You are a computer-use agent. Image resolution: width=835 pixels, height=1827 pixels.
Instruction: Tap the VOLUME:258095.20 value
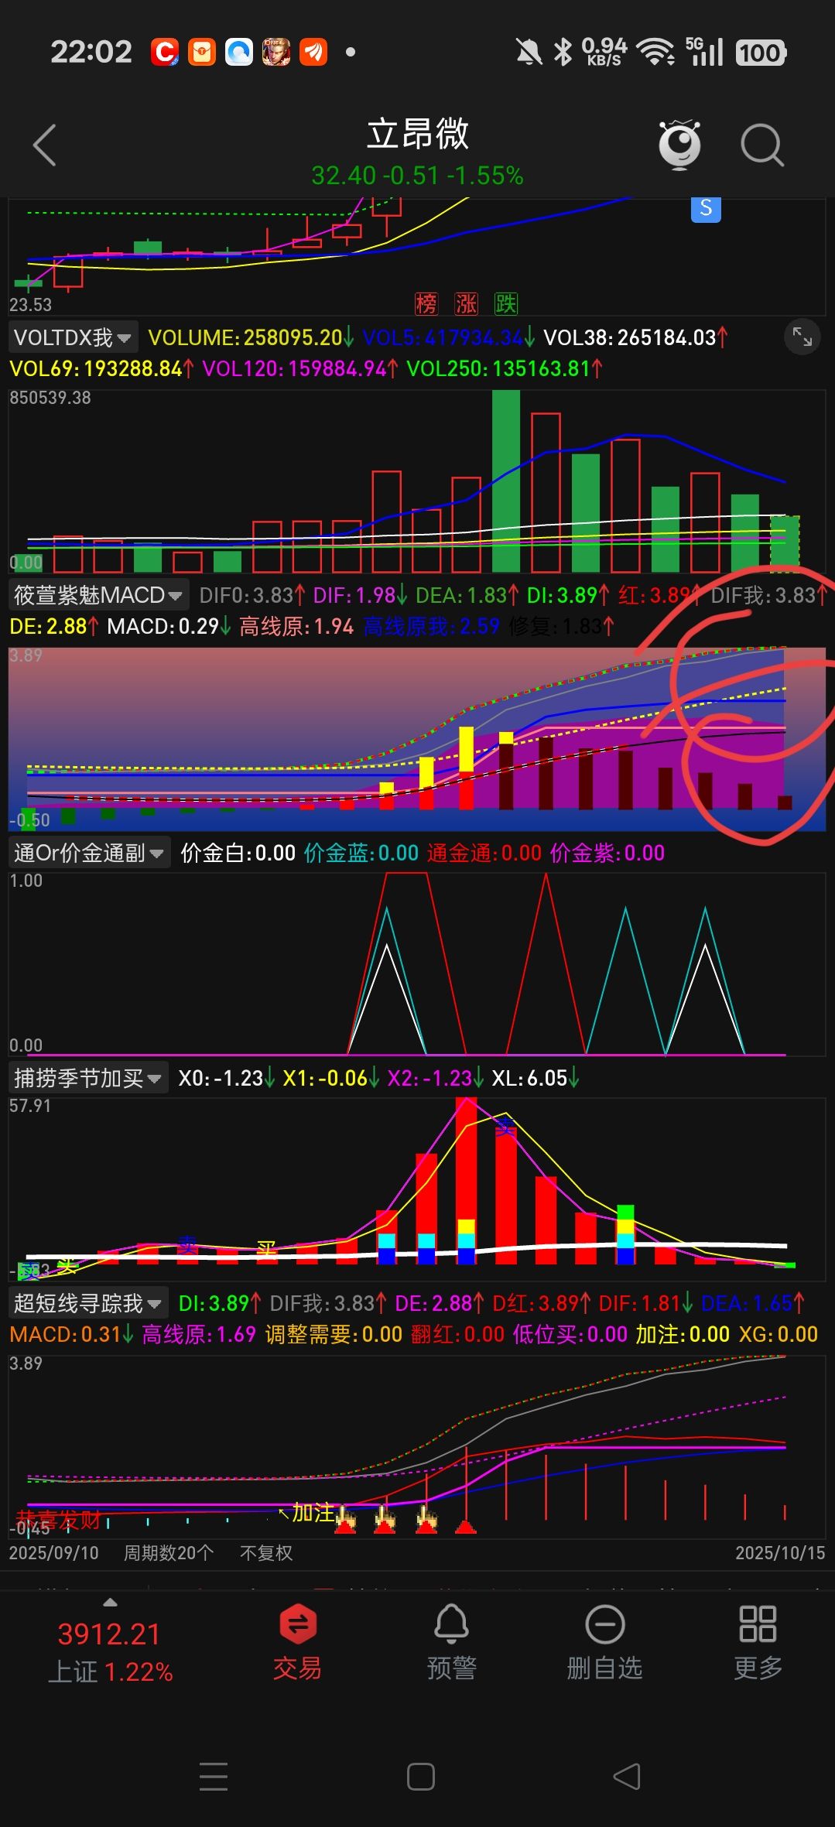[251, 337]
